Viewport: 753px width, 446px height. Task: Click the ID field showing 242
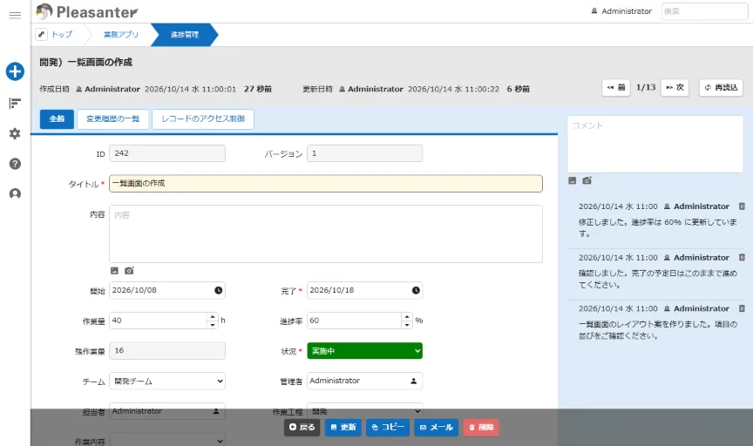167,153
